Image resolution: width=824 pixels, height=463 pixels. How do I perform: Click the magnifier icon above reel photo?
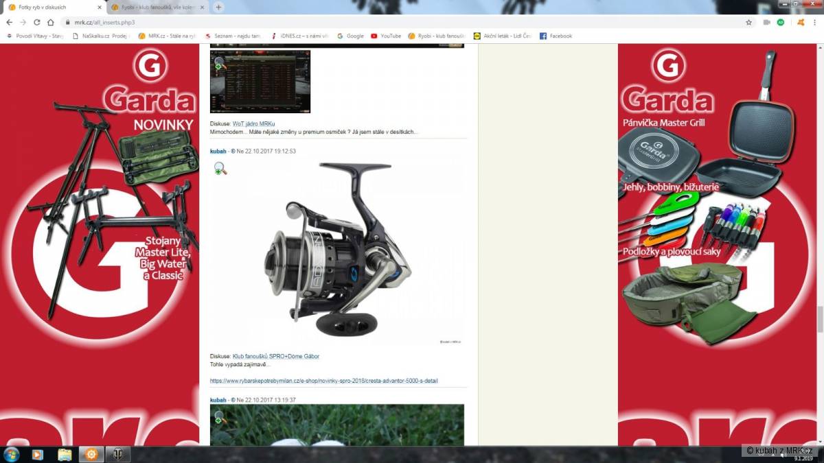pos(220,169)
